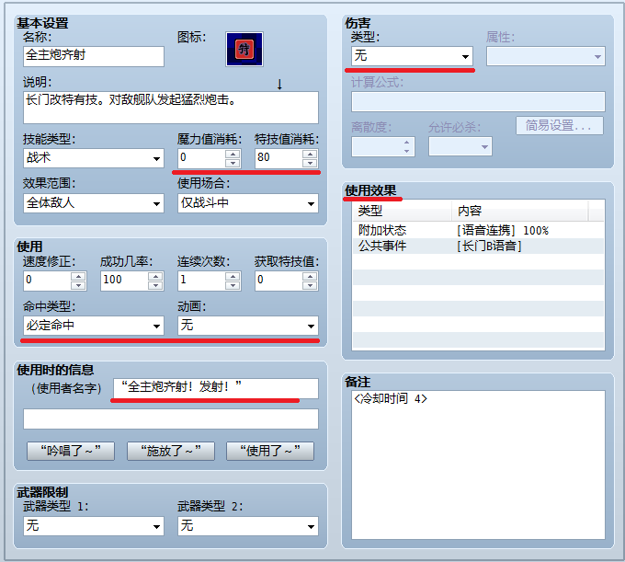Click the 类型 column header
This screenshot has height=562, width=625.
(x=403, y=211)
